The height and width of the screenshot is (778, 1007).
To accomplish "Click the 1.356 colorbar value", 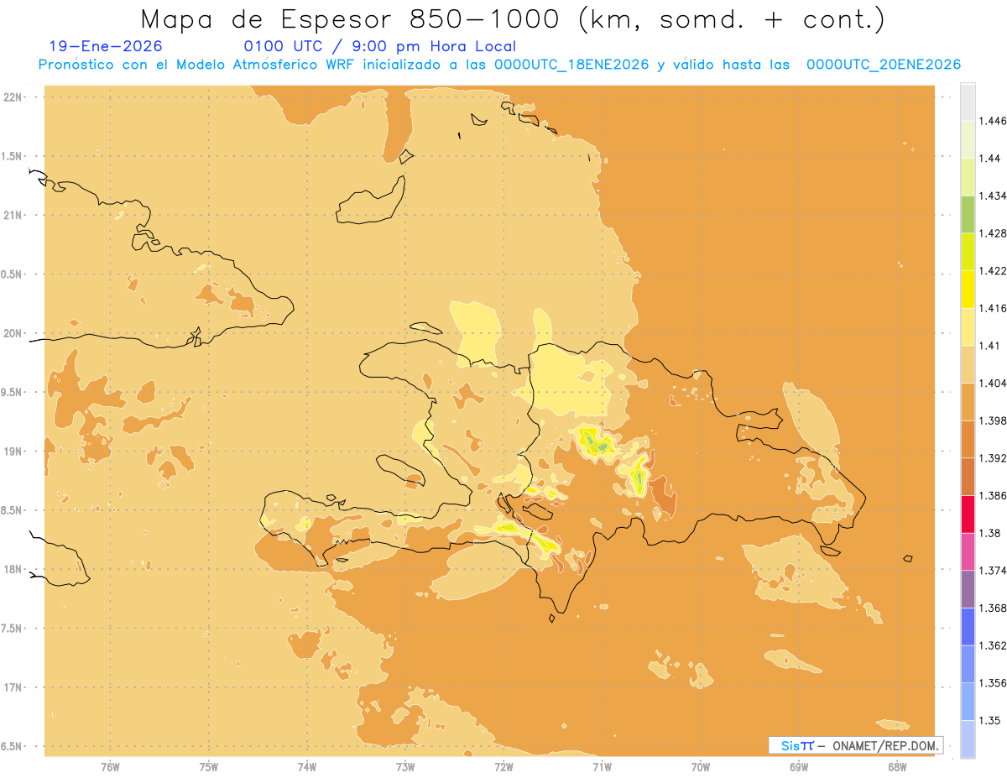I will [993, 683].
